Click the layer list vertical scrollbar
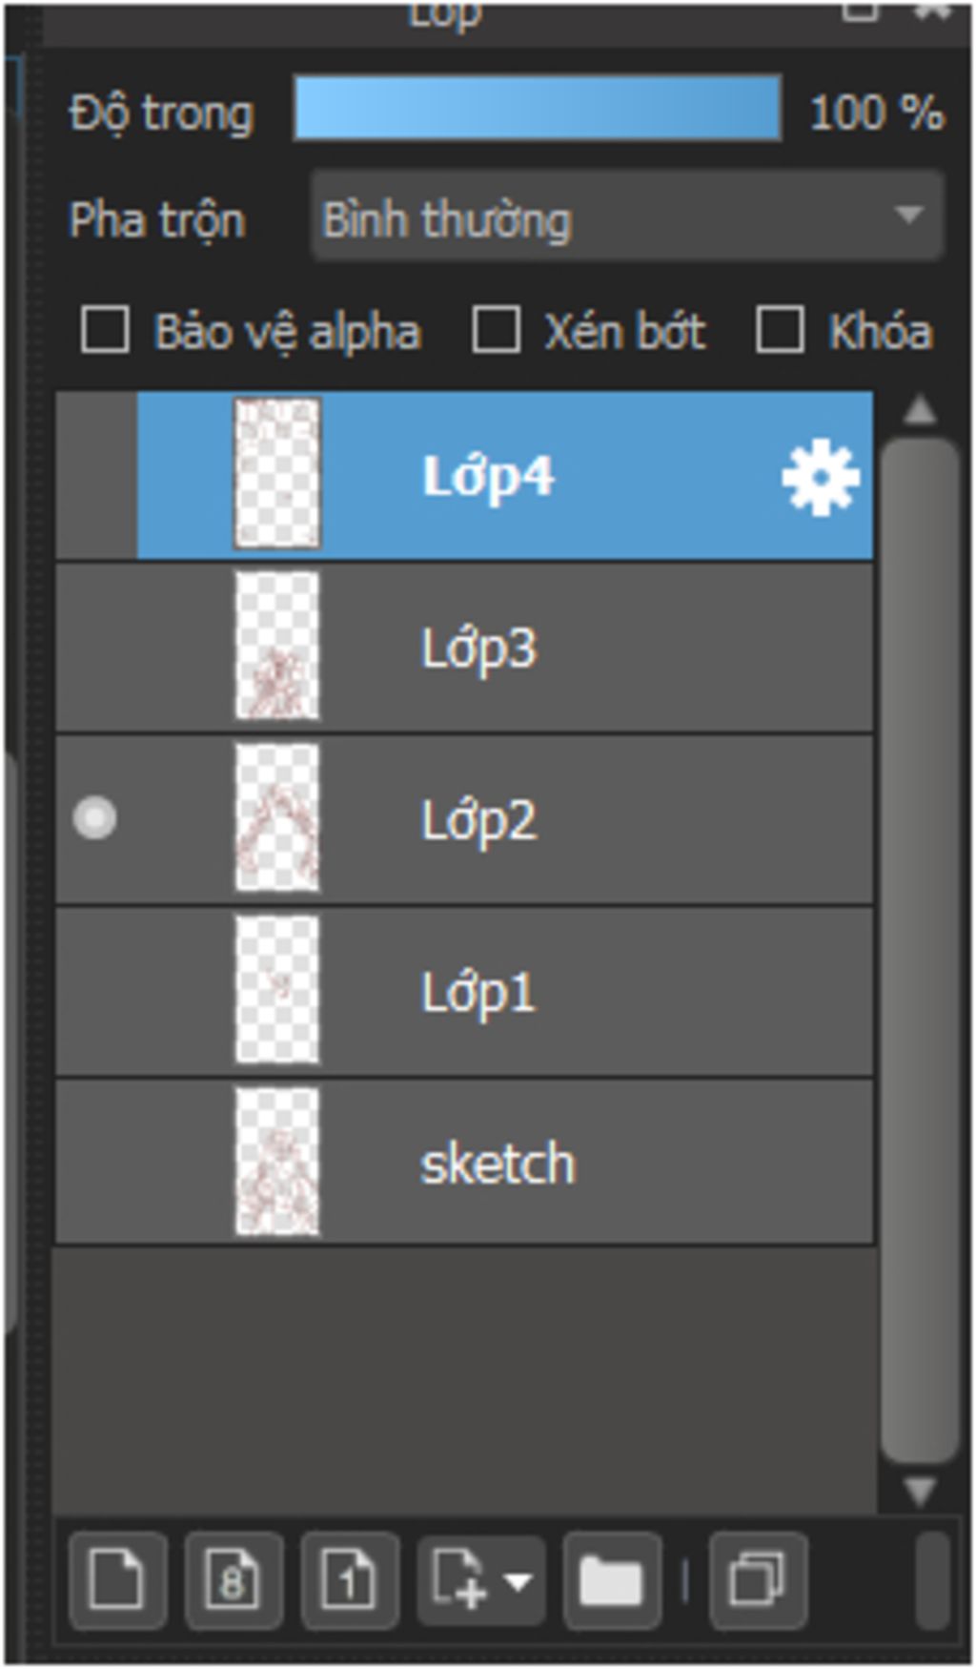 [920, 949]
